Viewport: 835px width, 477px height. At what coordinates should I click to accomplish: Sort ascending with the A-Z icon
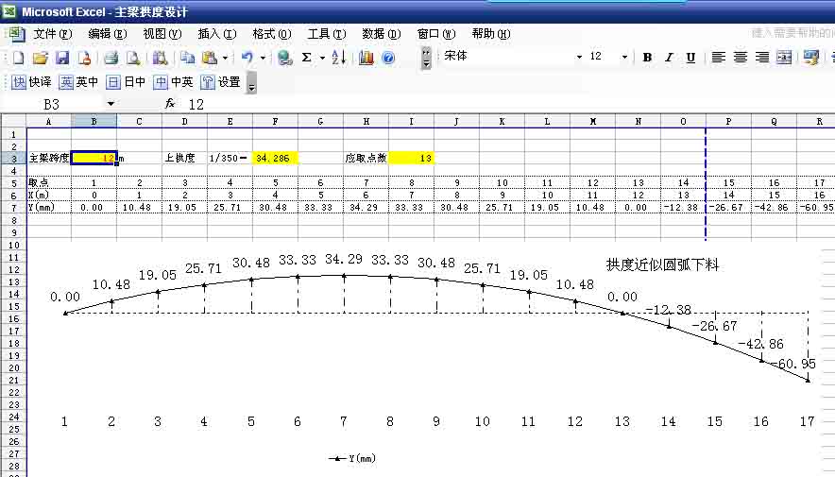pyautogui.click(x=339, y=58)
